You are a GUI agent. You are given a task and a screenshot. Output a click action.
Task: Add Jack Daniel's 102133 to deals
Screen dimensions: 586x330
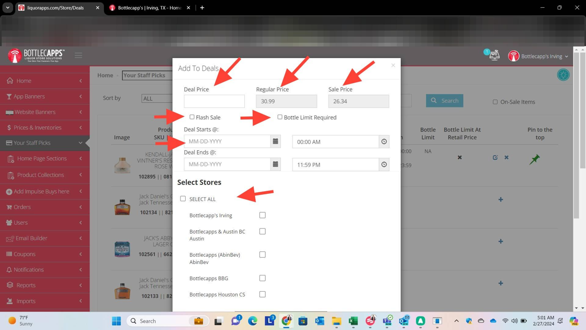coord(501,283)
